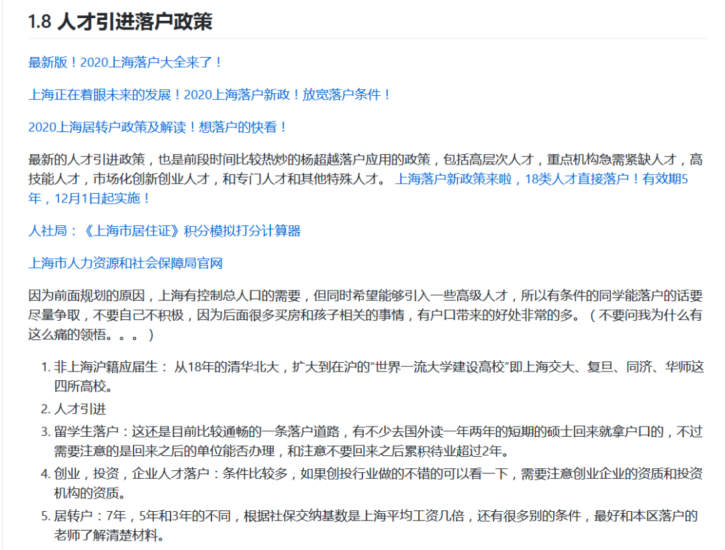Open link 上海市人力资源和社会保障局官网
Viewport: 725px width, 550px height.
[126, 263]
